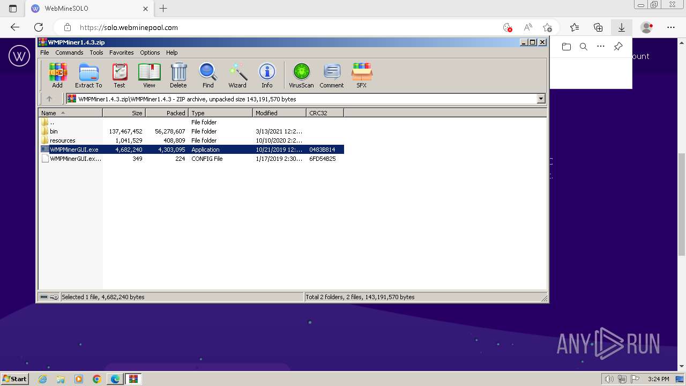
Task: Pin the downloads flyout
Action: (618, 47)
